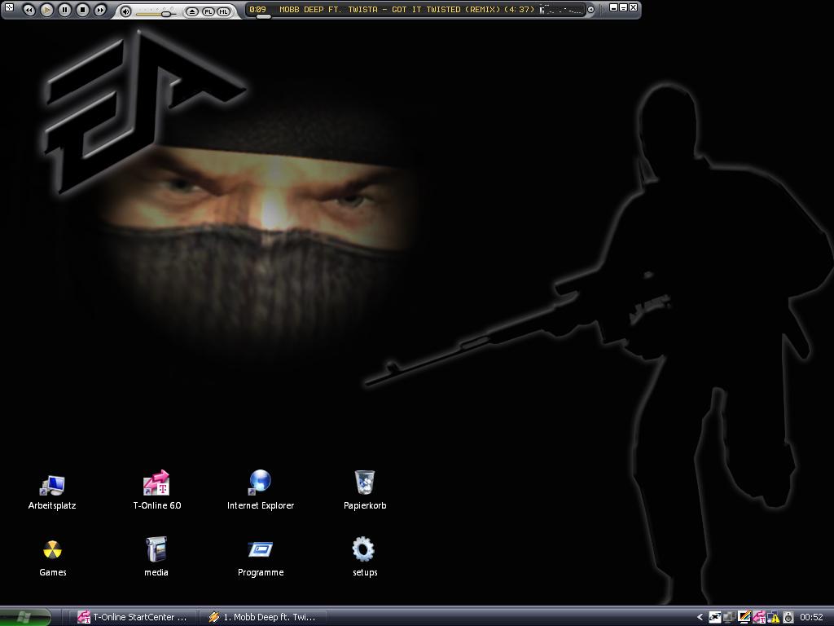834x626 pixels.
Task: Open the Winamp main menu icon at left
Action: (9, 7)
